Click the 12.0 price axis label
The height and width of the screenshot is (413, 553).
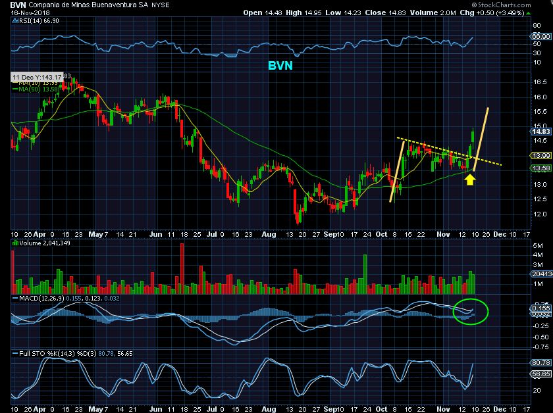[x=540, y=214]
